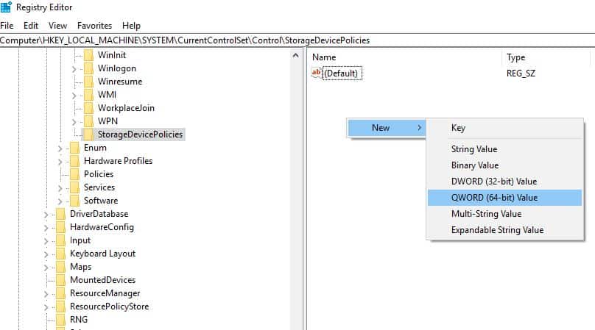Select String Value in the New submenu
Image resolution: width=595 pixels, height=330 pixels.
point(504,149)
